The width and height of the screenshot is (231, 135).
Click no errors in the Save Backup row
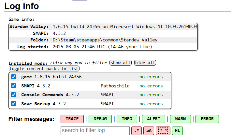point(151,104)
